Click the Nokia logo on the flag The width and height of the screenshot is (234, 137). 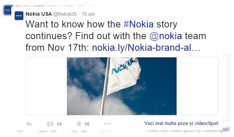(123, 66)
